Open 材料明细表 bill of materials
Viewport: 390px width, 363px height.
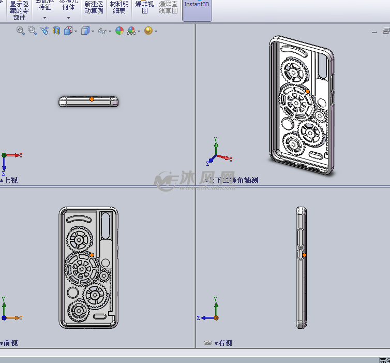[119, 7]
